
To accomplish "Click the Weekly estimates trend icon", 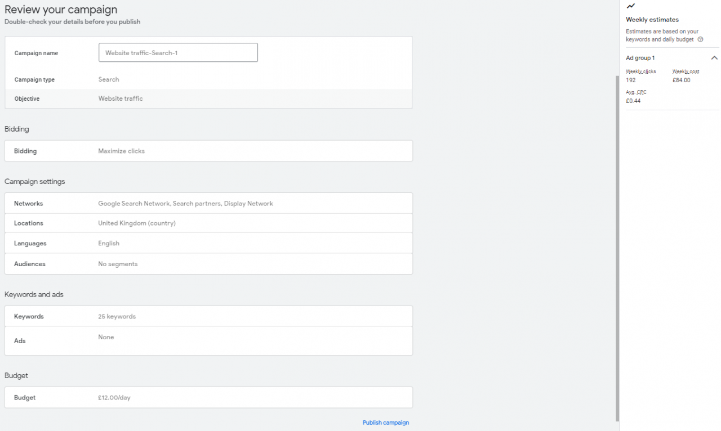I will 629,6.
